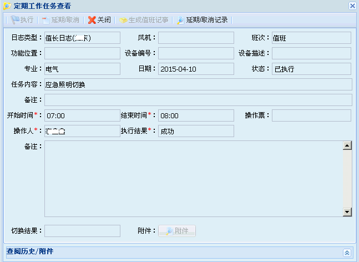Click the empty 操作票 field
The image size is (359, 262).
pyautogui.click(x=311, y=115)
